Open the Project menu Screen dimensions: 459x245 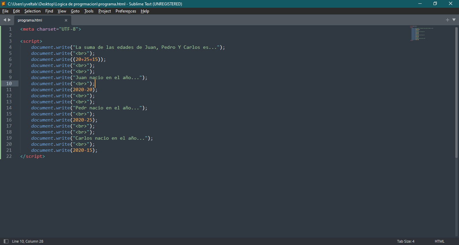click(x=105, y=11)
